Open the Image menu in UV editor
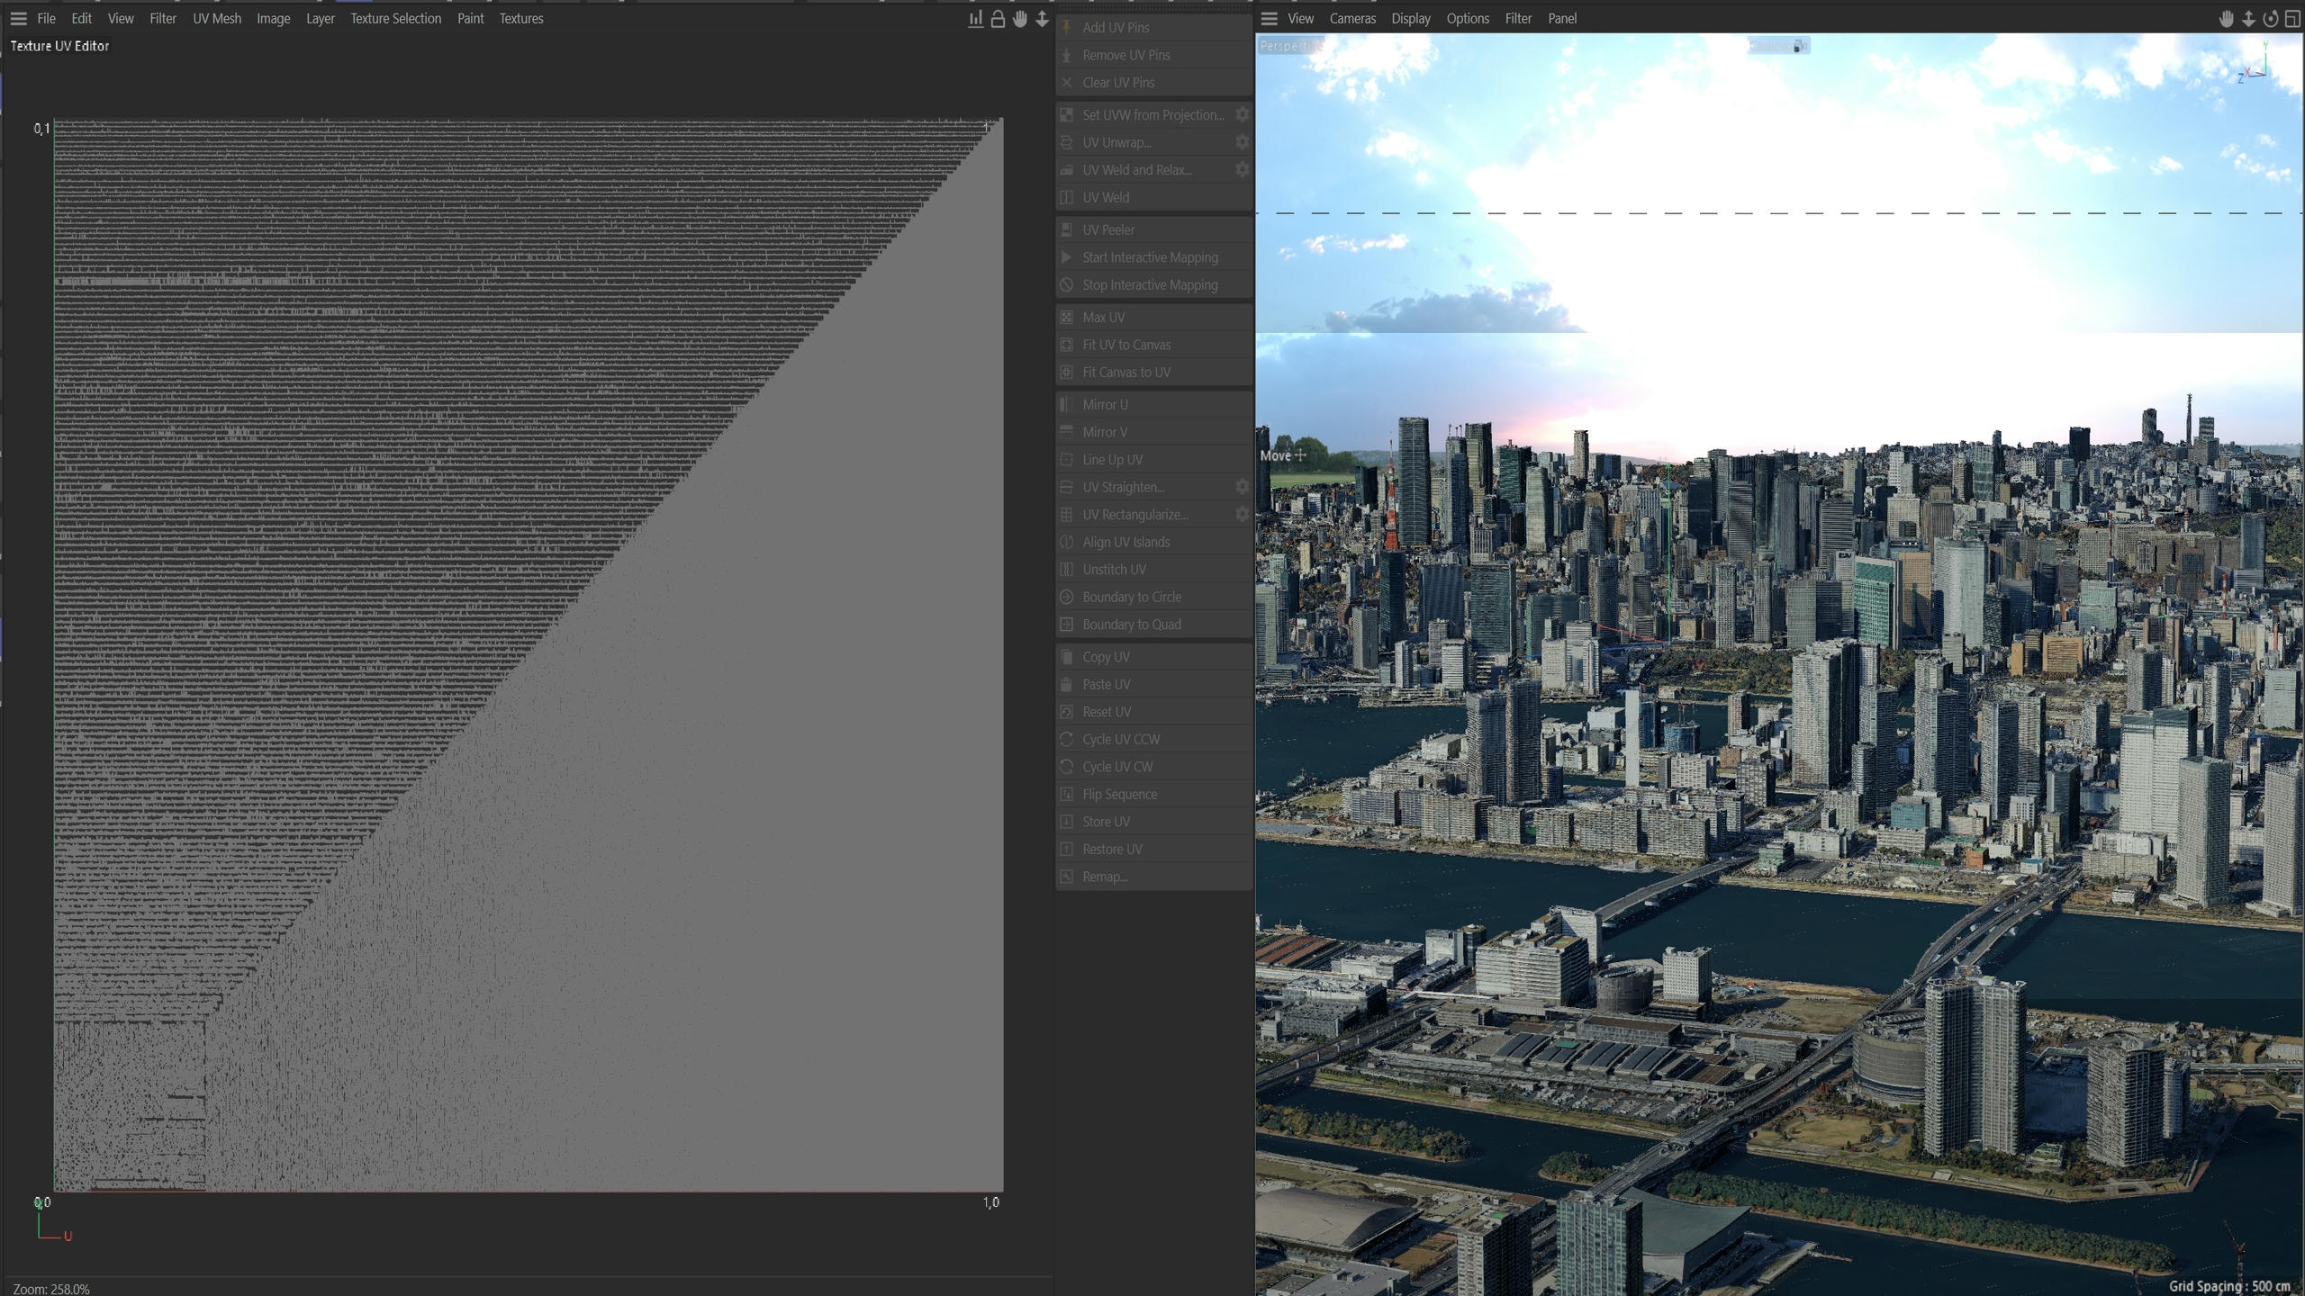Image resolution: width=2305 pixels, height=1296 pixels. [273, 18]
